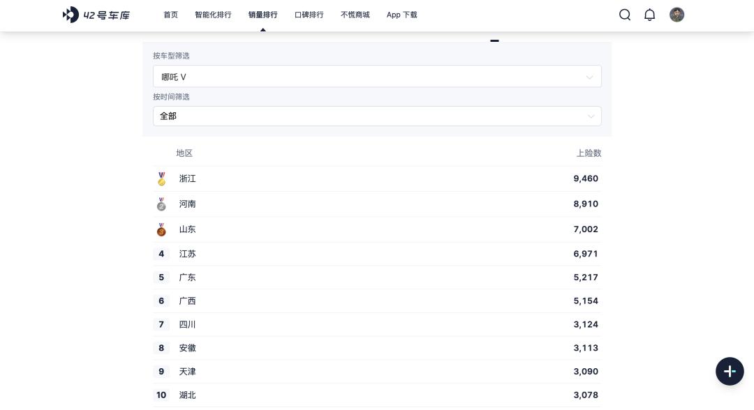Open the 口碑排行 page
The width and height of the screenshot is (754, 410).
tap(309, 15)
